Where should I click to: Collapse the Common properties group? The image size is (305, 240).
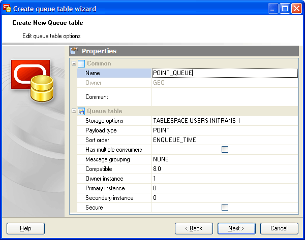click(x=74, y=63)
